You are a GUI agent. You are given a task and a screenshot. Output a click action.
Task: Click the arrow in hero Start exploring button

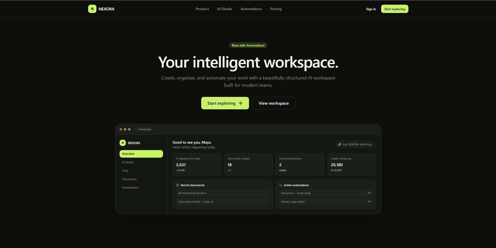pyautogui.click(x=240, y=103)
